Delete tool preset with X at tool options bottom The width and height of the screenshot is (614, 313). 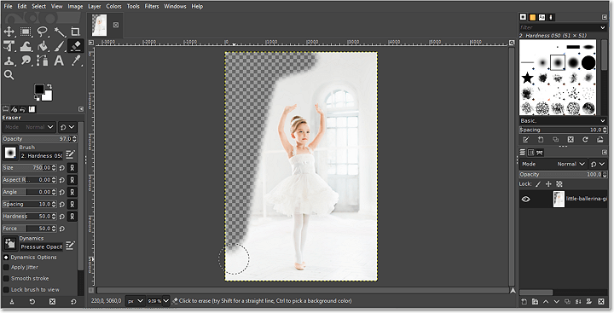52,302
